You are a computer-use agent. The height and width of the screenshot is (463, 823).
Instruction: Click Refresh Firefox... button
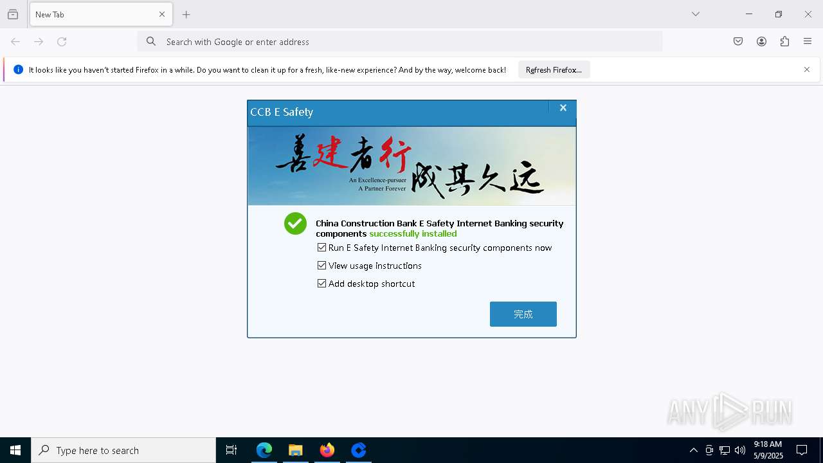[x=554, y=69]
